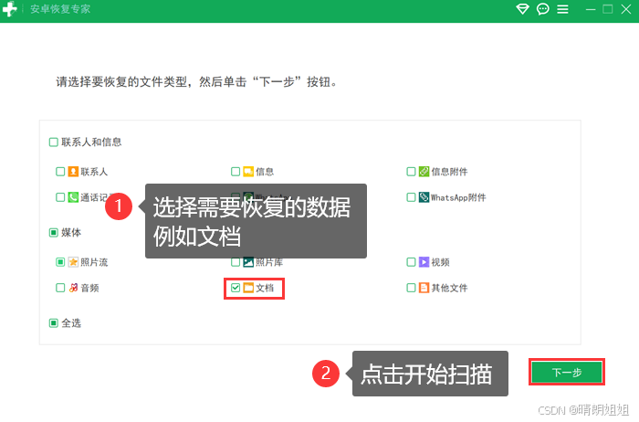Check the 信息 checkbox

(x=236, y=172)
